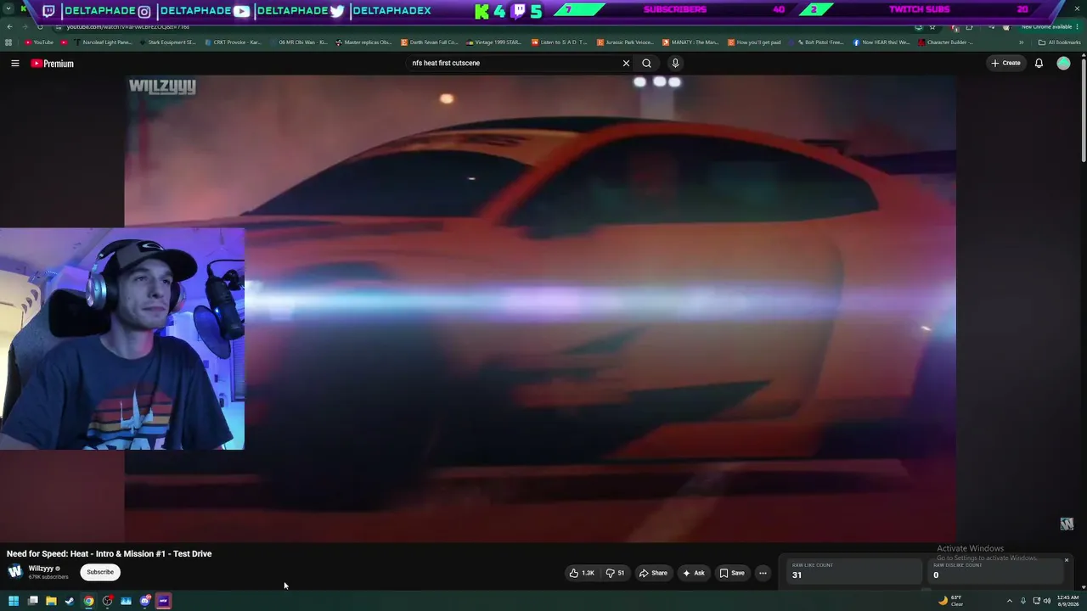Bookmark this page with the star
Viewport: 1087px width, 611px height.
[x=932, y=27]
